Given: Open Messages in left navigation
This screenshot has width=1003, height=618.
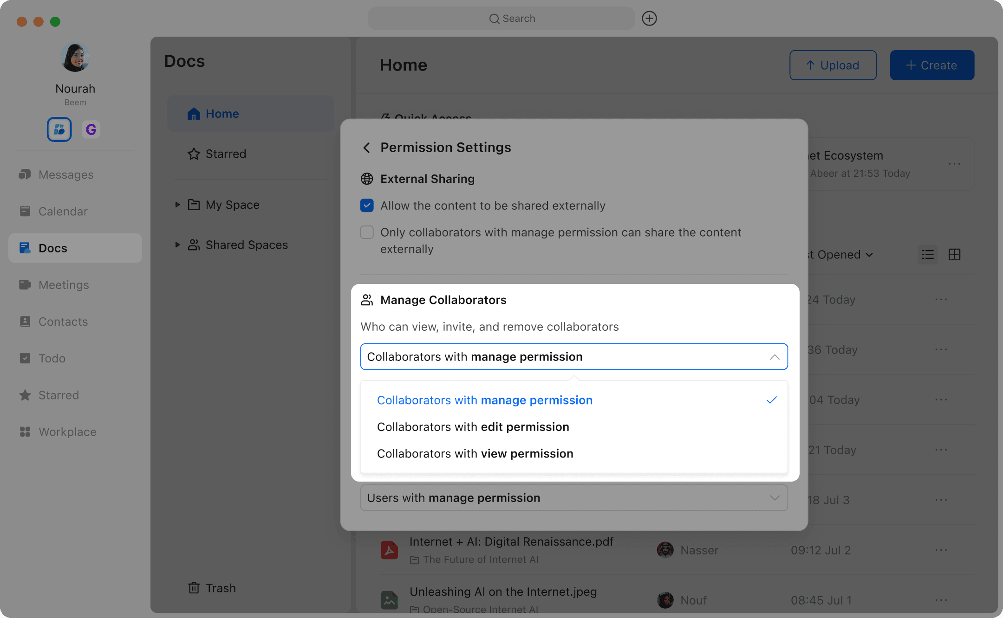Looking at the screenshot, I should pos(65,174).
